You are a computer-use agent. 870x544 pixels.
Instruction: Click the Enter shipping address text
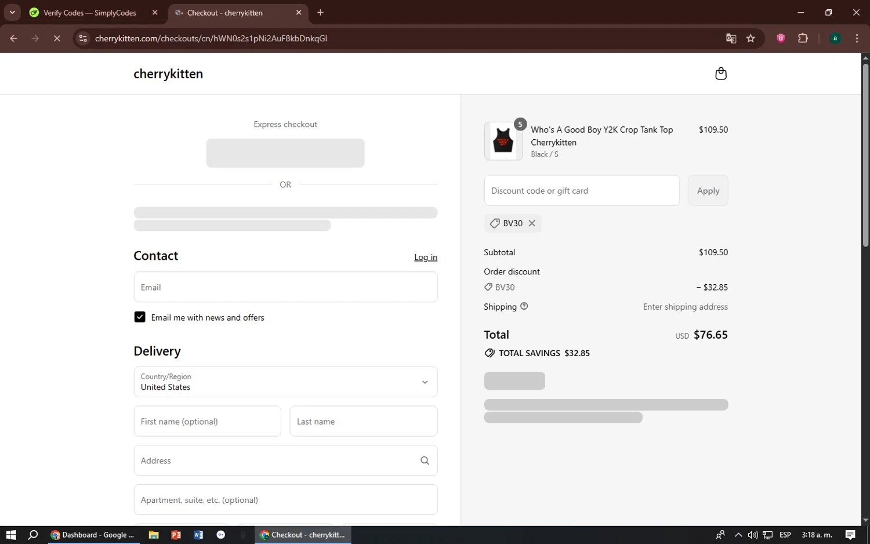tap(685, 307)
